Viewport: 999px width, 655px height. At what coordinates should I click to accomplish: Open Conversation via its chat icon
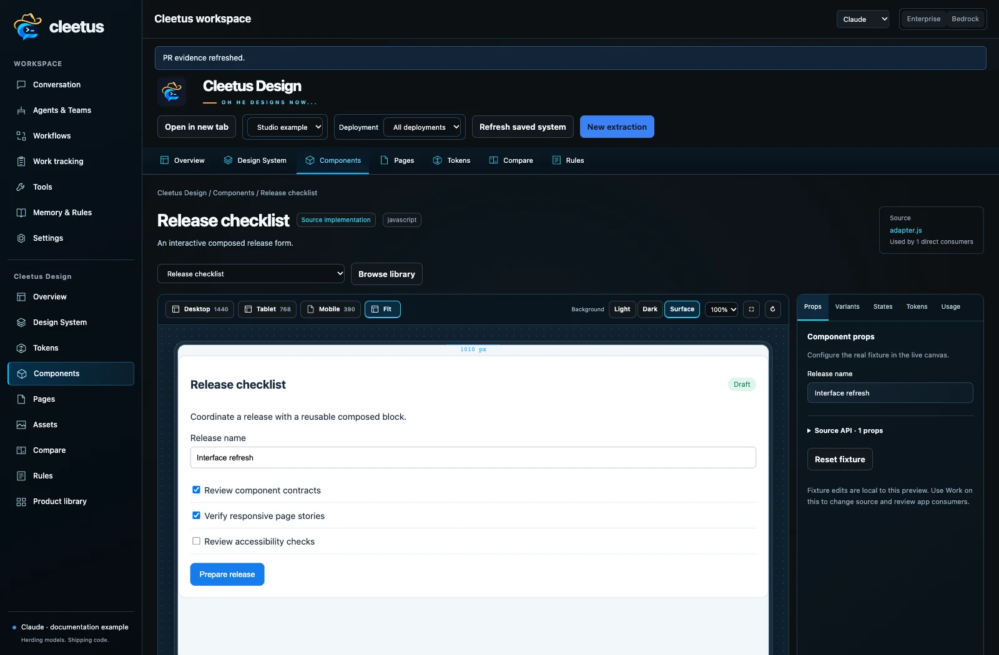tap(21, 85)
